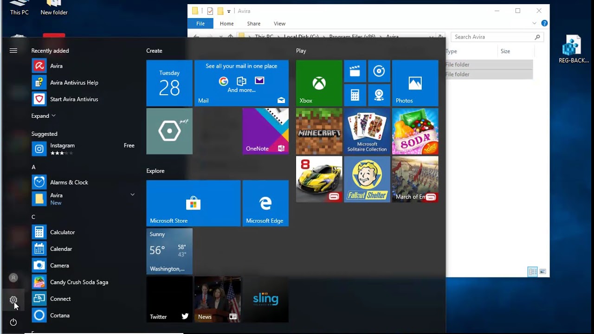This screenshot has height=334, width=594.
Task: Click the Create group heading
Action: pyautogui.click(x=155, y=51)
